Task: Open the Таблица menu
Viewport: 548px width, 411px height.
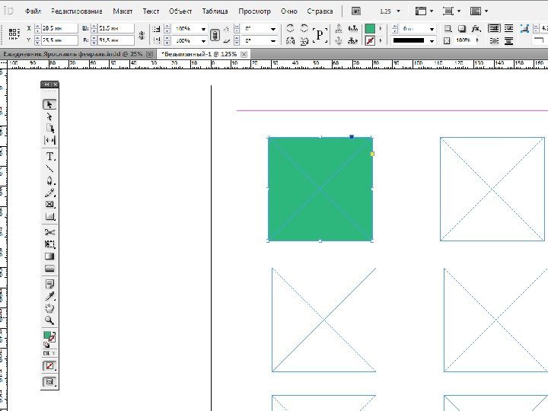Action: 215,11
